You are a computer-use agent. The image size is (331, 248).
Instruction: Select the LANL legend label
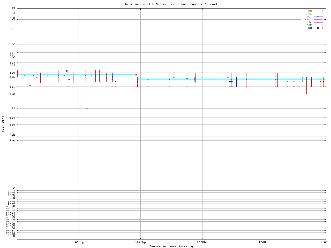tap(308, 14)
